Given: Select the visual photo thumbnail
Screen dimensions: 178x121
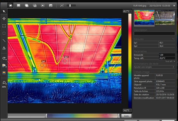Looking at the screenshot, I should (165, 18).
